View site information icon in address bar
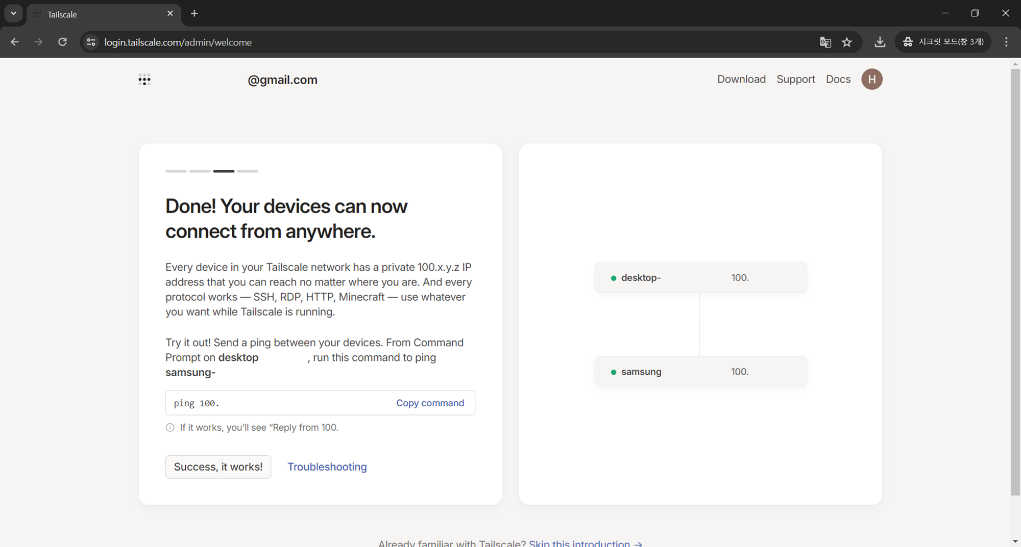 click(x=91, y=42)
